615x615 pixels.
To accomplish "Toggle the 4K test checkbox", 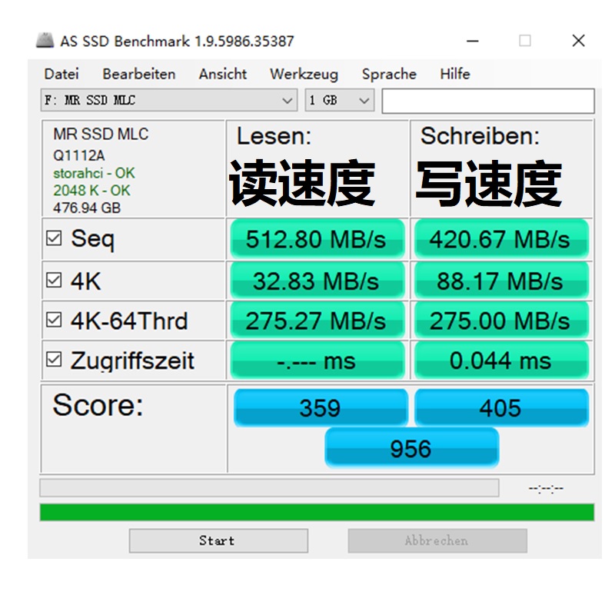I will [x=54, y=281].
